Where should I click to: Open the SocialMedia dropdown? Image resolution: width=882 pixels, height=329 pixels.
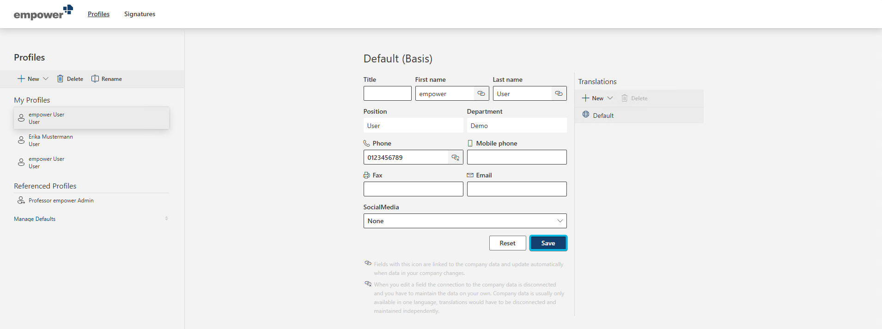point(465,221)
